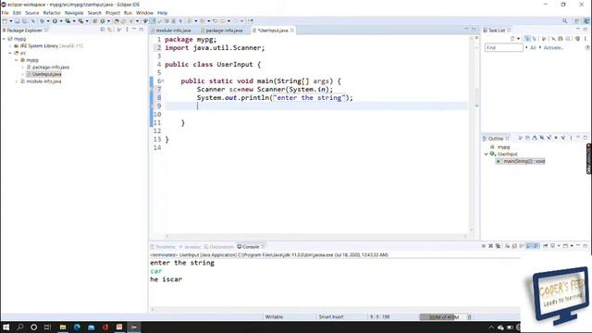Collapse the src folder node
The image size is (592, 333).
(10, 54)
